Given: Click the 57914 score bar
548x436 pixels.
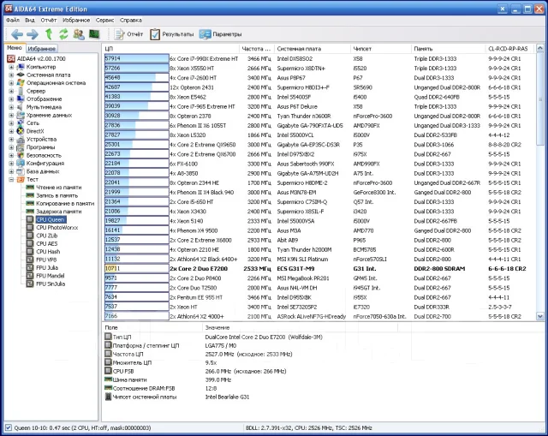Looking at the screenshot, I should 137,58.
